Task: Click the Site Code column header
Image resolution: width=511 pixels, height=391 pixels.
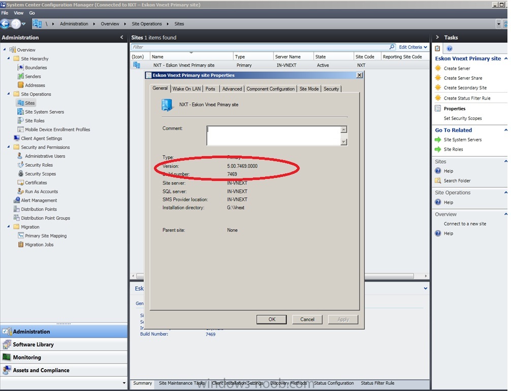Action: point(367,56)
